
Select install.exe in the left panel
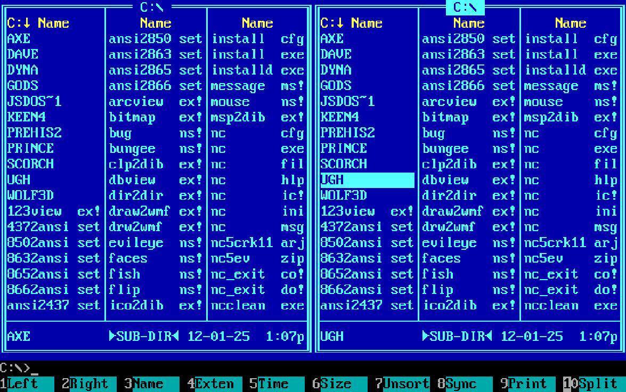[258, 54]
